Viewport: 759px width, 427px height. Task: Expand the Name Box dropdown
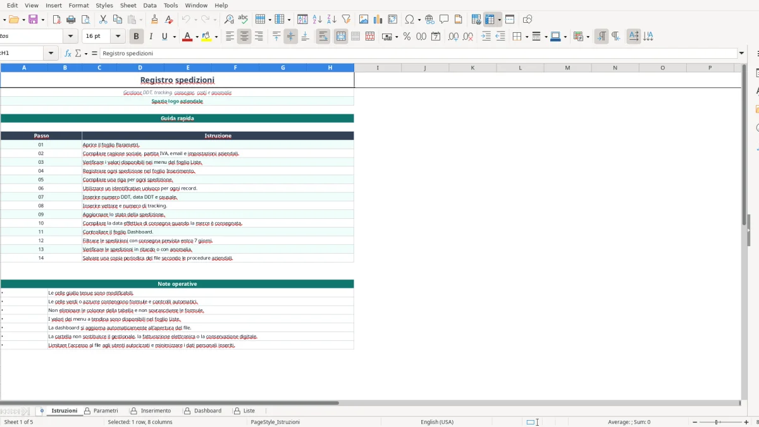(x=51, y=54)
